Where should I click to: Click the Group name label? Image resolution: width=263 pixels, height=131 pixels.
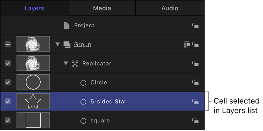coord(83,44)
